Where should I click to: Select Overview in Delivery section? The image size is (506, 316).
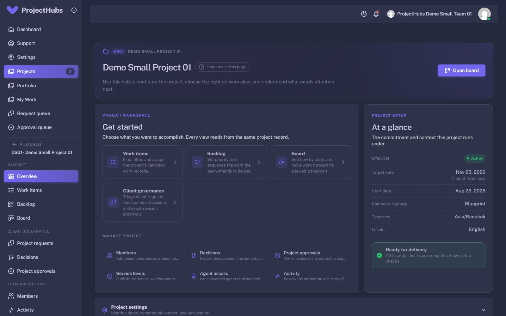click(41, 176)
